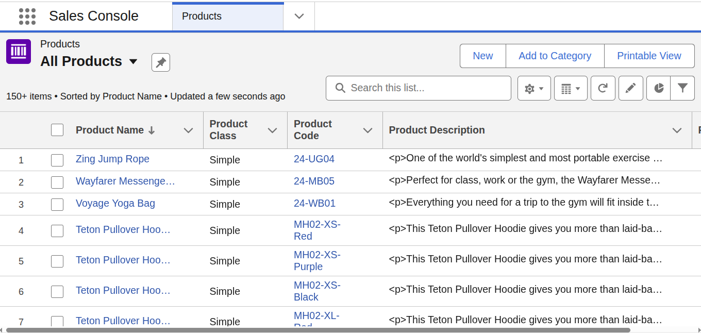The width and height of the screenshot is (701, 333).
Task: Edit list with pencil icon
Action: click(630, 89)
